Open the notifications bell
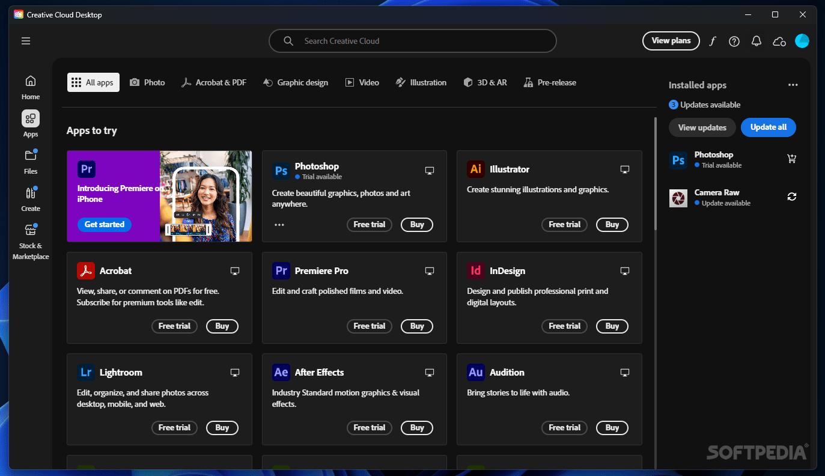825x476 pixels. [x=757, y=41]
